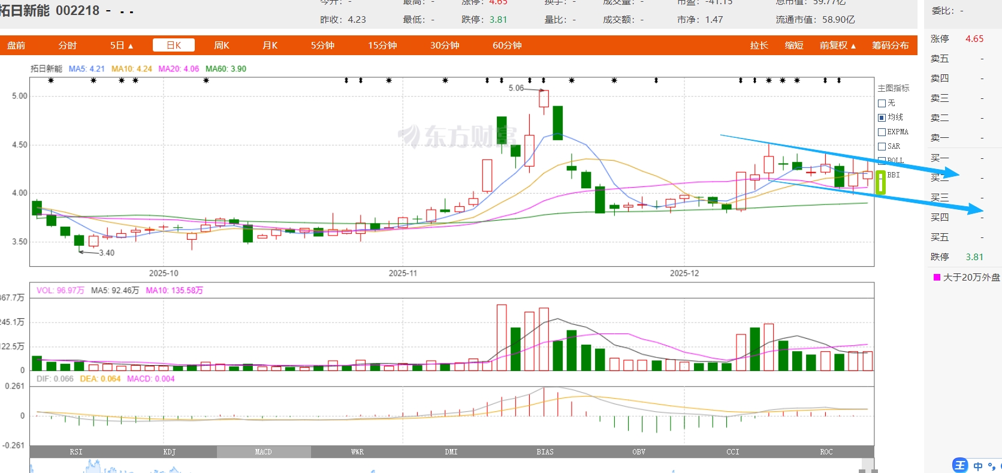The width and height of the screenshot is (1002, 473).
Task: Click the 市净: 1.47 value
Action: click(x=700, y=20)
